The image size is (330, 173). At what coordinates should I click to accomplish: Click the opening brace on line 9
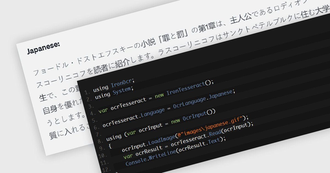pyautogui.click(x=110, y=146)
